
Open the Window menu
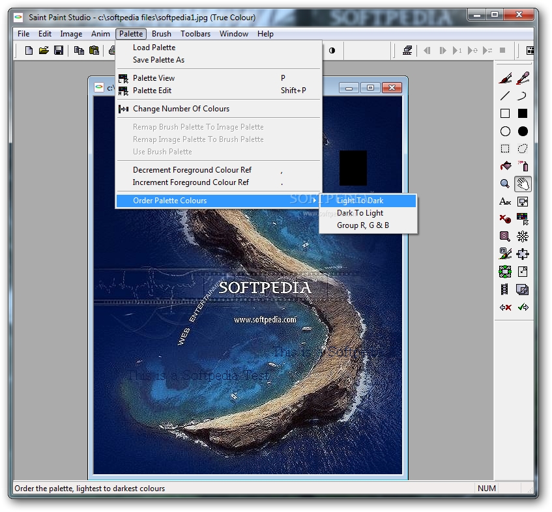(x=234, y=34)
